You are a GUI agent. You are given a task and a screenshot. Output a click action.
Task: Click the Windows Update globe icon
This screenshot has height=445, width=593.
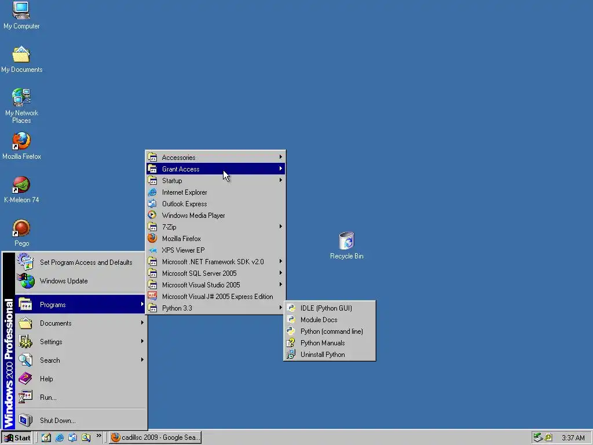[25, 281]
